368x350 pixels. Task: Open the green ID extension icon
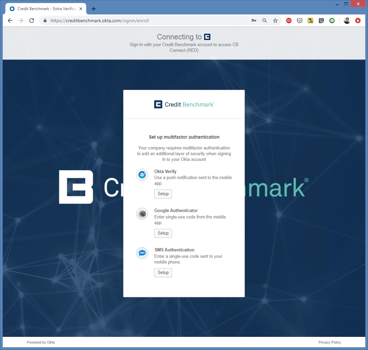[332, 21]
